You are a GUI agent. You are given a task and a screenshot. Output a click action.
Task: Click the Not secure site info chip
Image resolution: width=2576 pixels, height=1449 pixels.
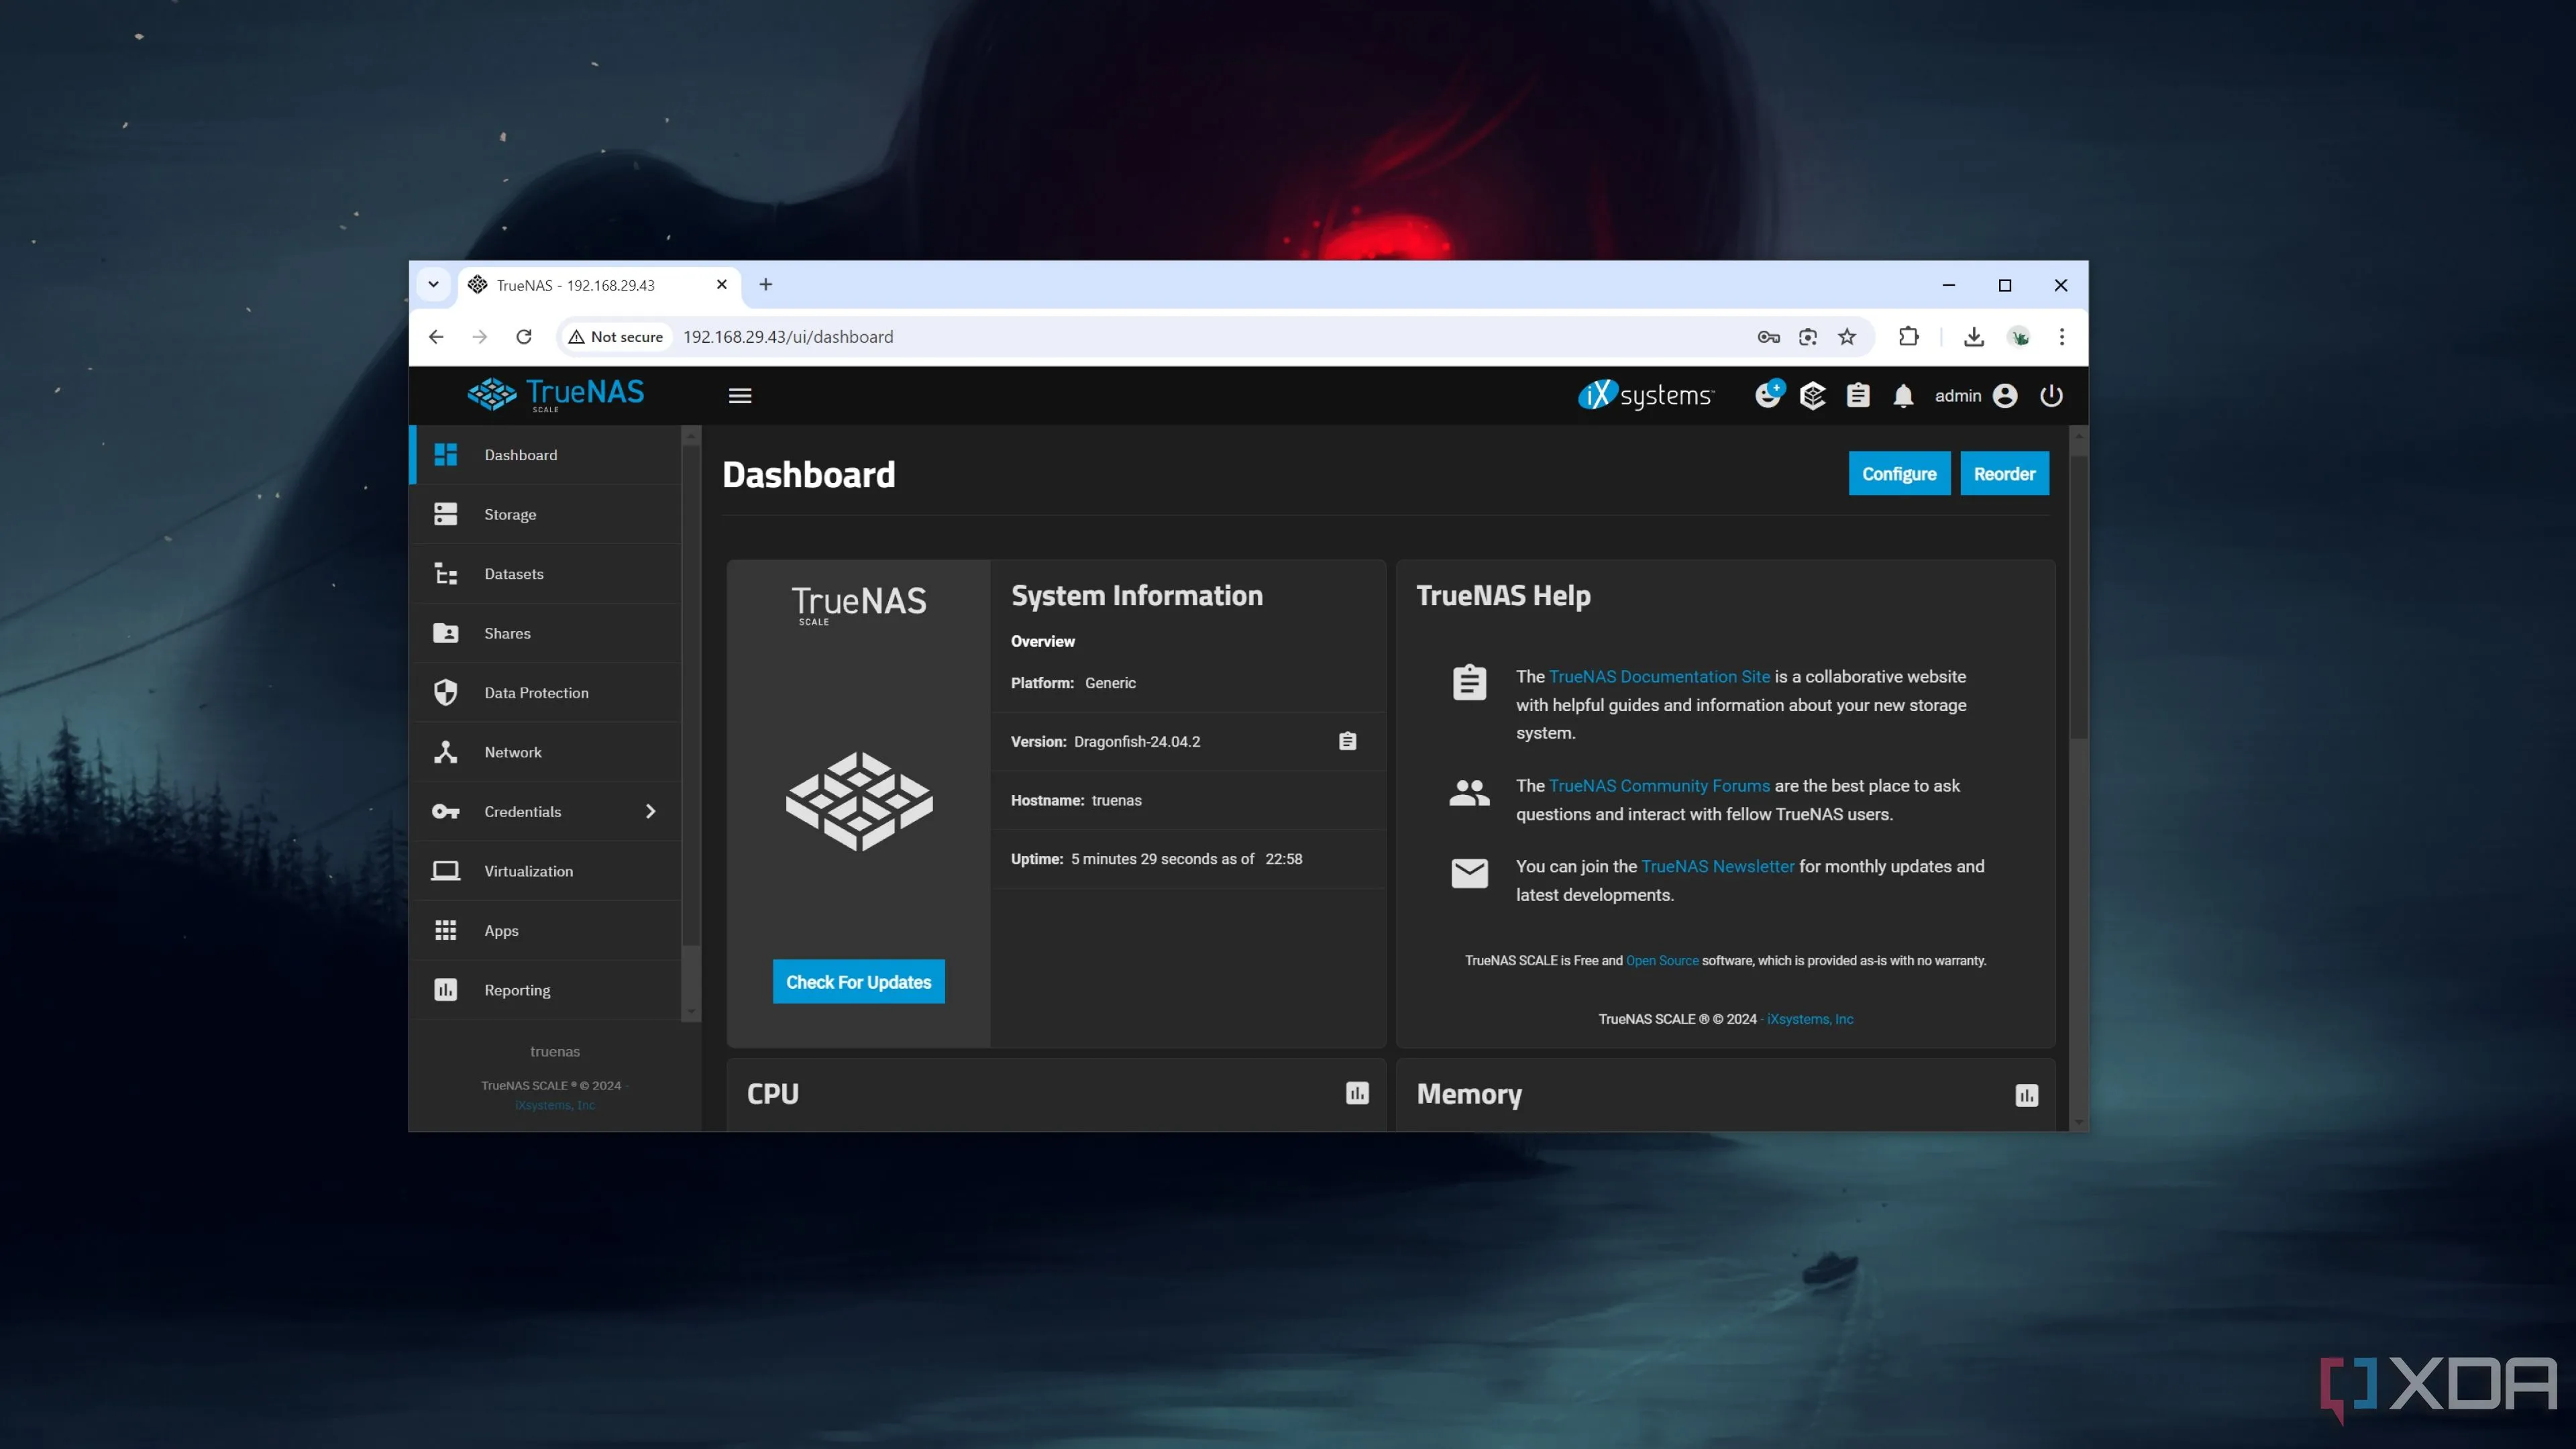point(616,337)
